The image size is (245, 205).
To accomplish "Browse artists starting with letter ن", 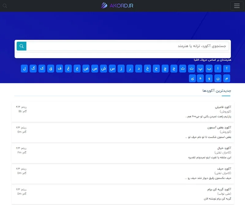I will [x=218, y=78].
